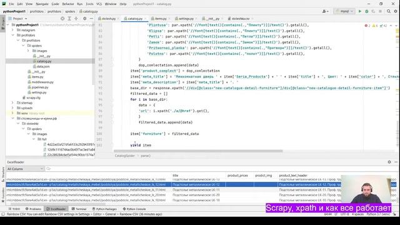Collapse the stoleshki folder
This screenshot has width=400, height=225.
click(x=18, y=124)
